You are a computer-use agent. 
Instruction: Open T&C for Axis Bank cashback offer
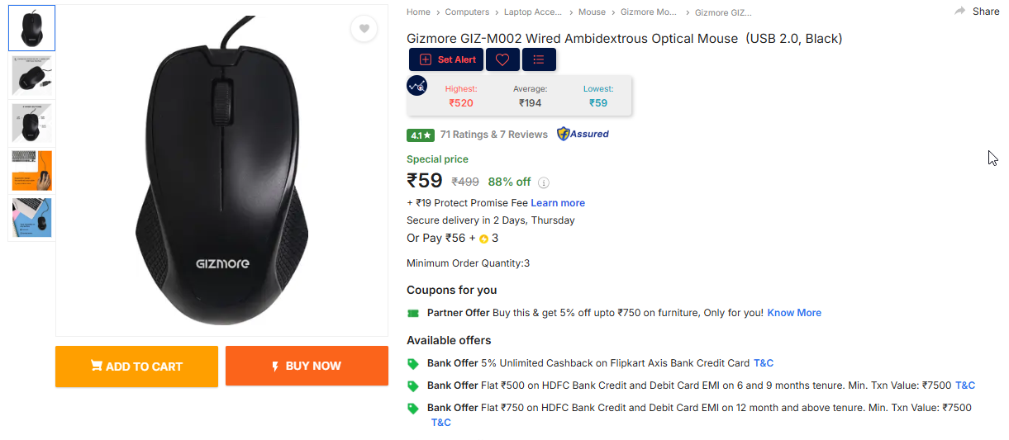(x=764, y=363)
